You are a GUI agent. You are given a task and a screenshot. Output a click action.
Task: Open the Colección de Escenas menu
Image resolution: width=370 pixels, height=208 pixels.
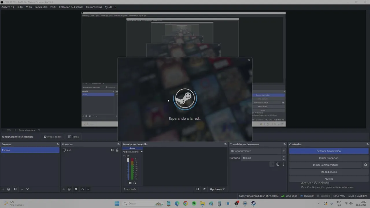point(71,7)
